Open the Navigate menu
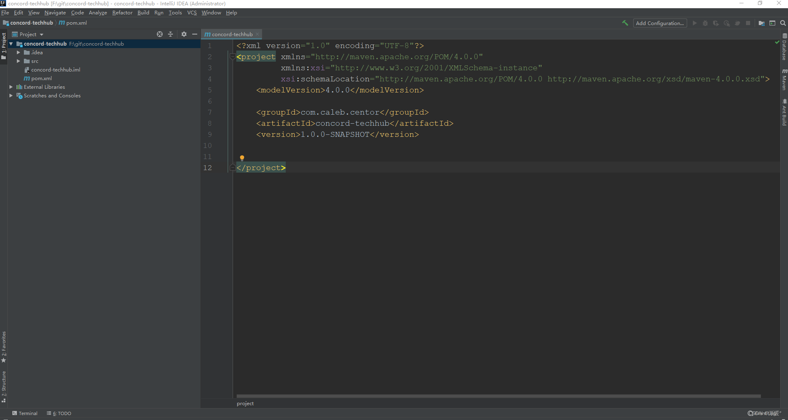Image resolution: width=788 pixels, height=420 pixels. pyautogui.click(x=55, y=13)
